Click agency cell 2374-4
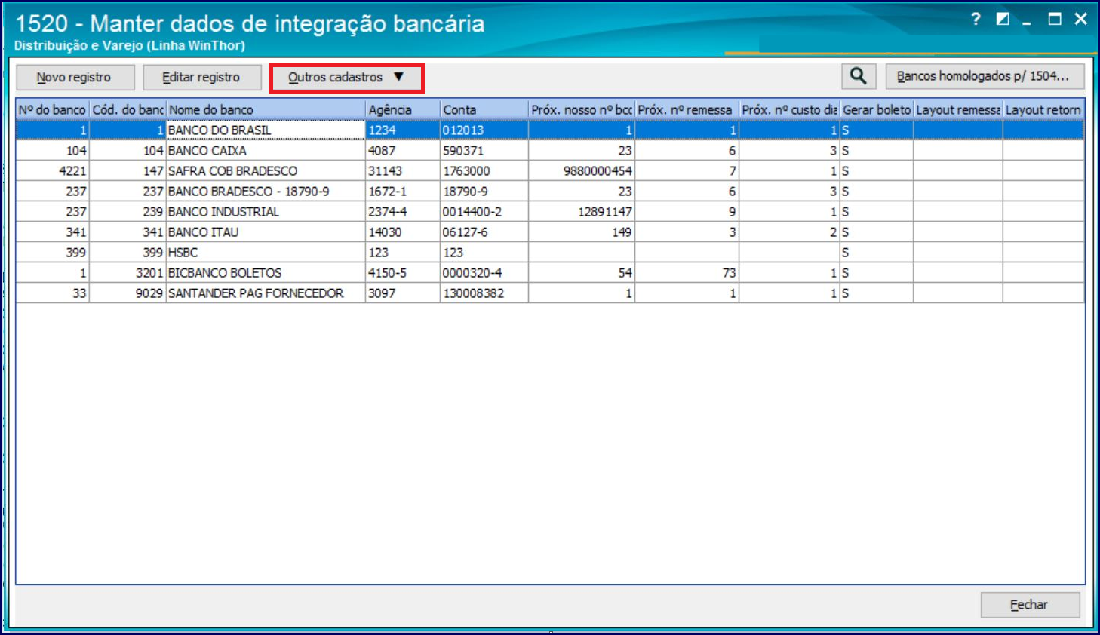Image resolution: width=1100 pixels, height=635 pixels. click(403, 212)
